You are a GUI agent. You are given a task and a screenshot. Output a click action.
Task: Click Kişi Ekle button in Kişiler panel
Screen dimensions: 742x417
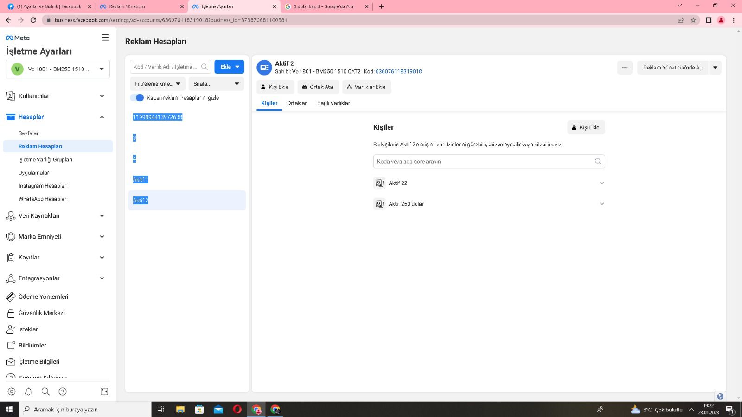(586, 127)
